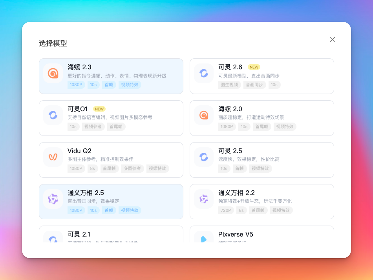Choose the 可灵 2.6 model card title
This screenshot has width=373, height=280.
click(230, 67)
